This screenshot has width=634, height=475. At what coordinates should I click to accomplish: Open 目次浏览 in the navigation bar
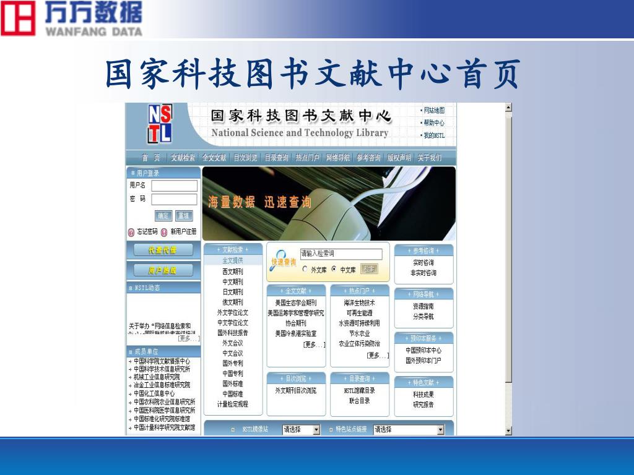pyautogui.click(x=245, y=158)
